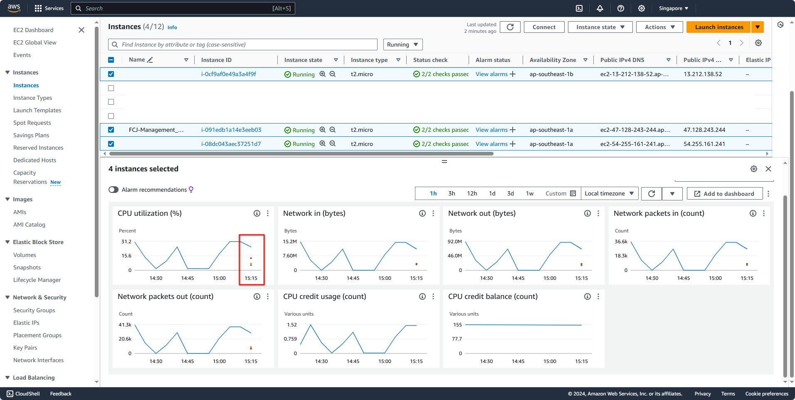Switch the chart time range to 3h
Screen dimensions: 795x400
tap(452, 193)
